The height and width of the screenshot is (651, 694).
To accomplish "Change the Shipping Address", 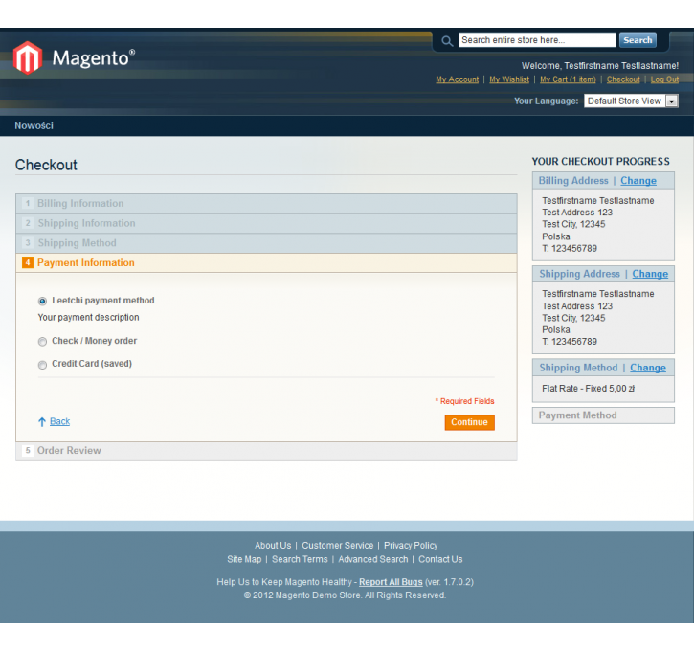I will [650, 274].
